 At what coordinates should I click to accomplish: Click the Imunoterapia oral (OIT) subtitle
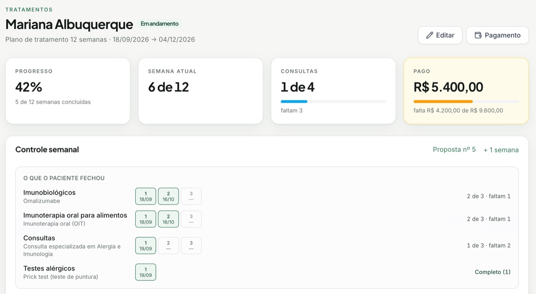coord(54,224)
